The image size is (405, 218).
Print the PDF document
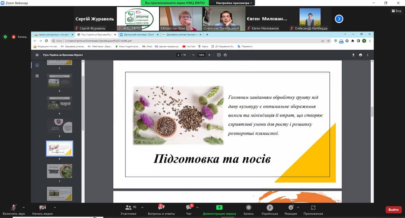pyautogui.click(x=361, y=55)
